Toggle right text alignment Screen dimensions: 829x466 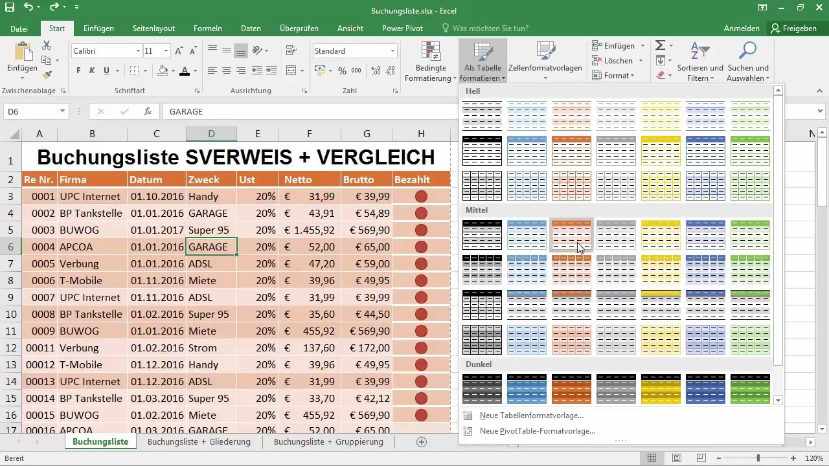[x=241, y=71]
